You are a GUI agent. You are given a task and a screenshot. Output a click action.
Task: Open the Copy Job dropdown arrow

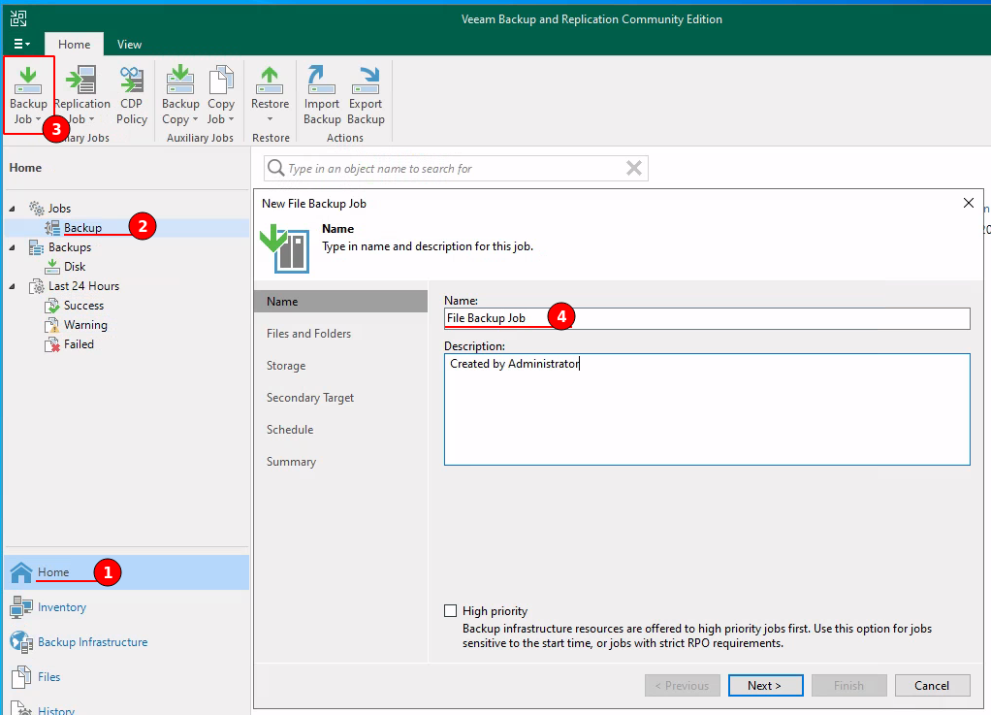pos(231,119)
